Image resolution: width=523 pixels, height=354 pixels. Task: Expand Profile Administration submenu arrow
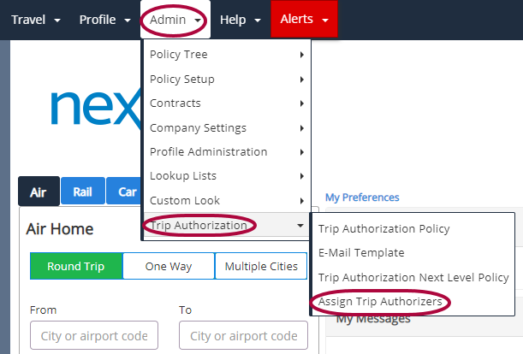302,152
